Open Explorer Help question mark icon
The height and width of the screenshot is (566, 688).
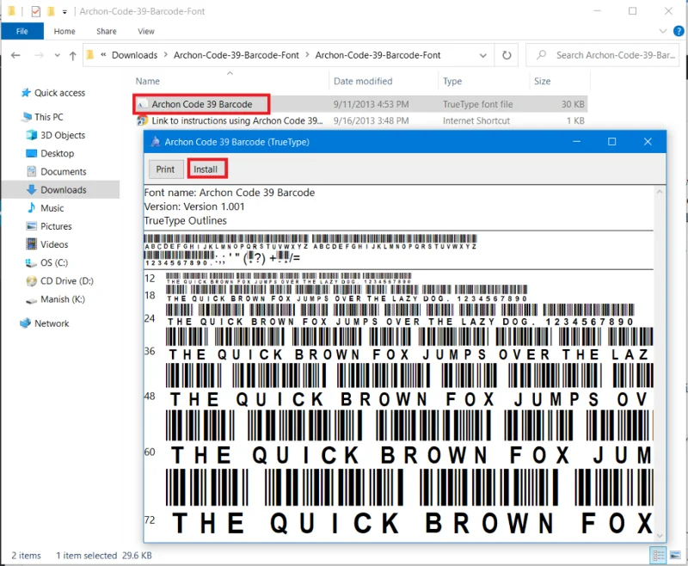(x=679, y=31)
